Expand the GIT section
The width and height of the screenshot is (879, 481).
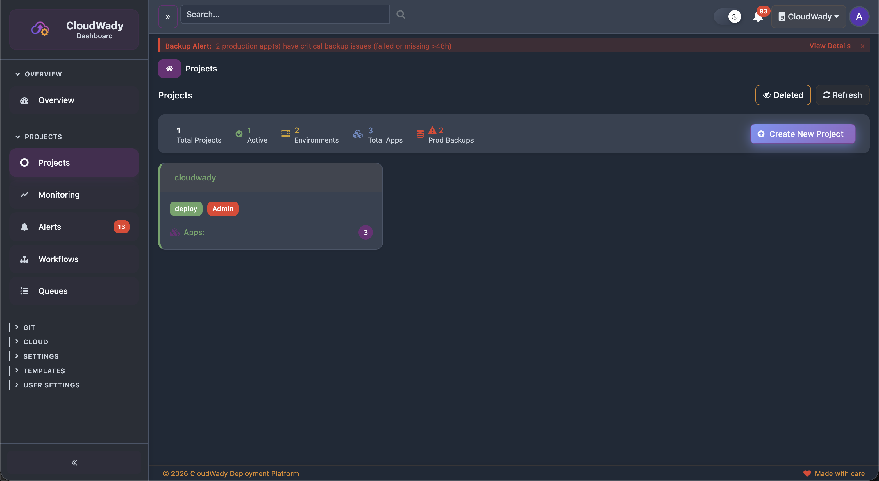(29, 327)
